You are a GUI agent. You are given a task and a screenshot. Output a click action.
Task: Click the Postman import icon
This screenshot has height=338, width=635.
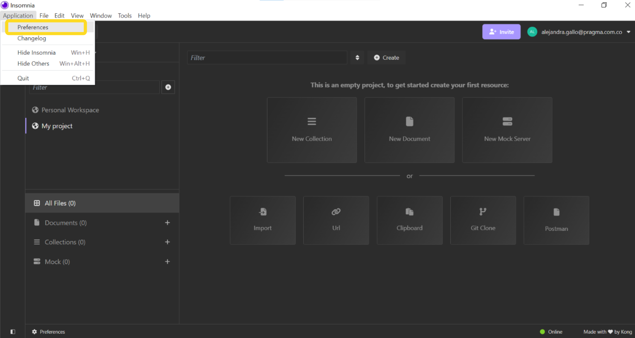pyautogui.click(x=556, y=212)
